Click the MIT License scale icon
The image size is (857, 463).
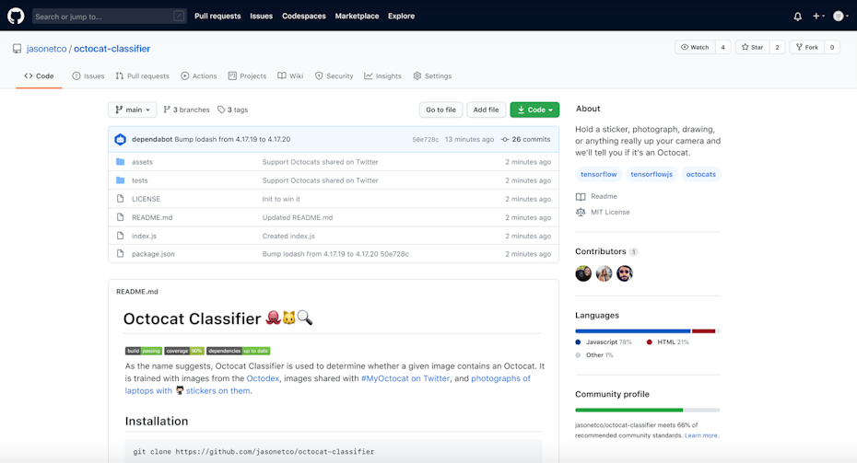tap(581, 212)
